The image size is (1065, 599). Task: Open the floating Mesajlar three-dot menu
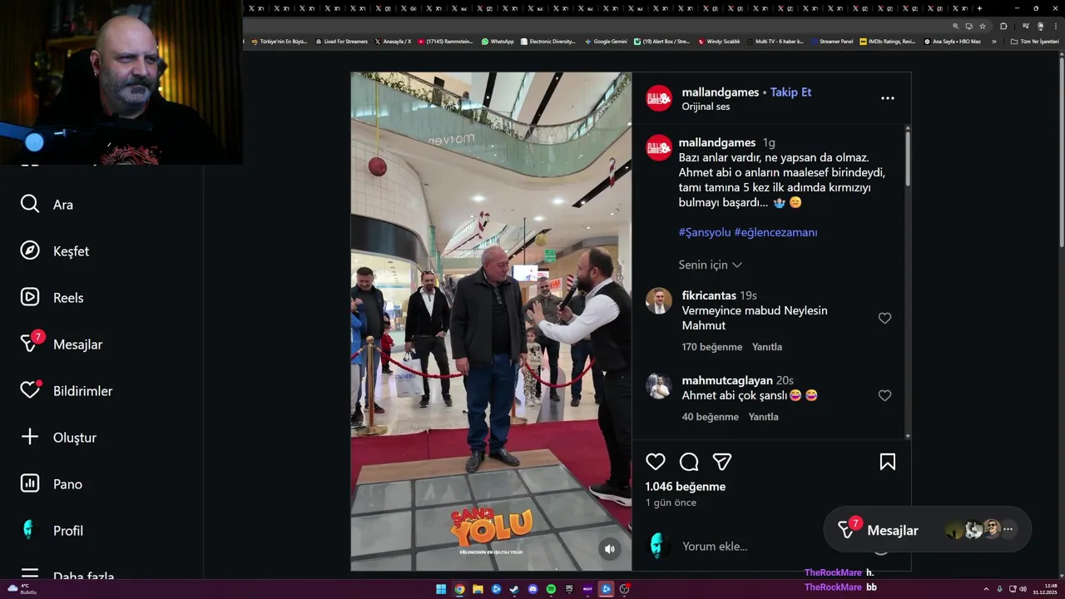point(1008,529)
